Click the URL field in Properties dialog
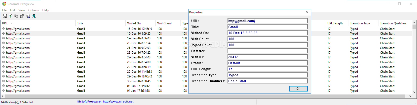The width and height of the screenshot is (417, 105). pos(267,21)
